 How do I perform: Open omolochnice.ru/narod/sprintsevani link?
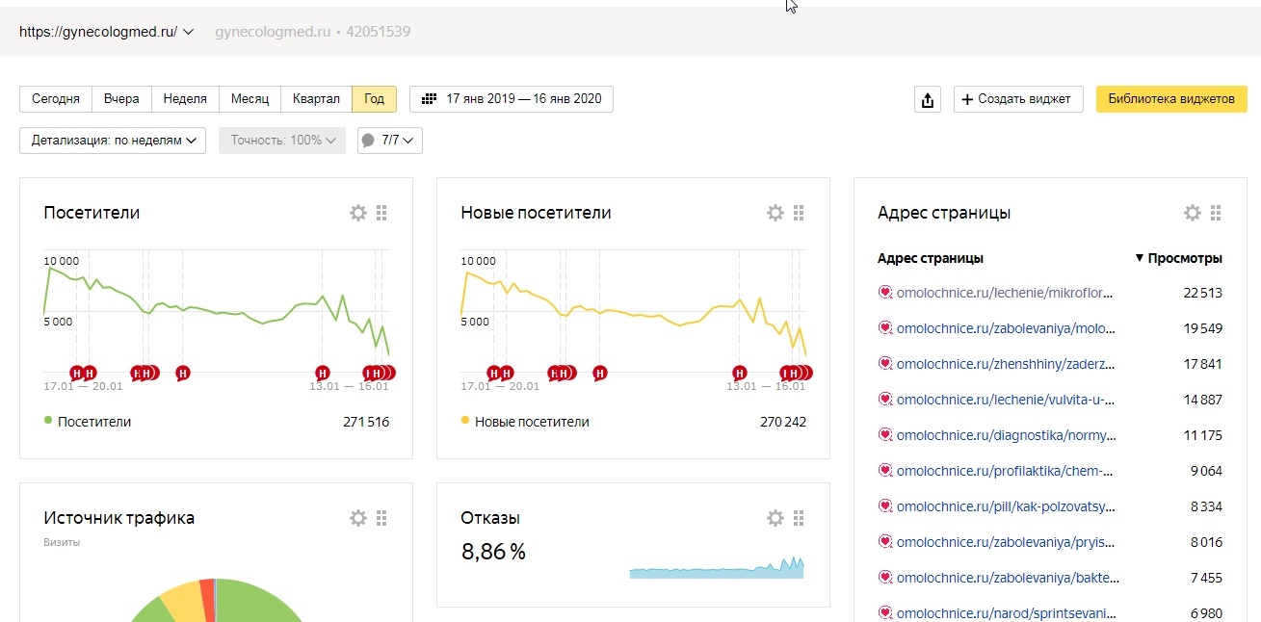click(1006, 613)
